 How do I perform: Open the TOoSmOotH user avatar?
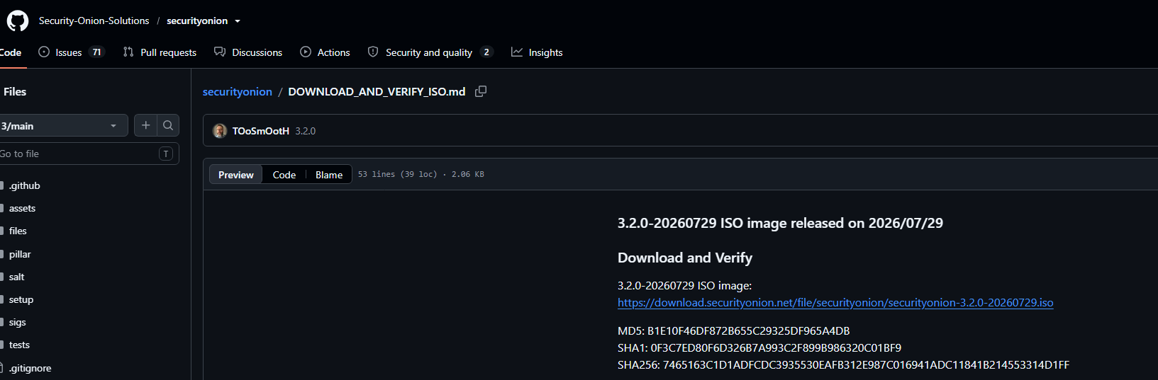[220, 131]
